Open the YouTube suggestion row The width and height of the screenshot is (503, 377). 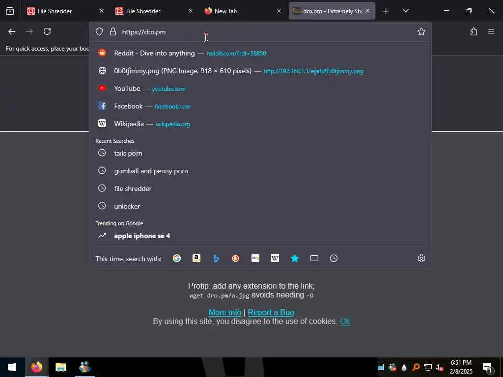tap(260, 88)
